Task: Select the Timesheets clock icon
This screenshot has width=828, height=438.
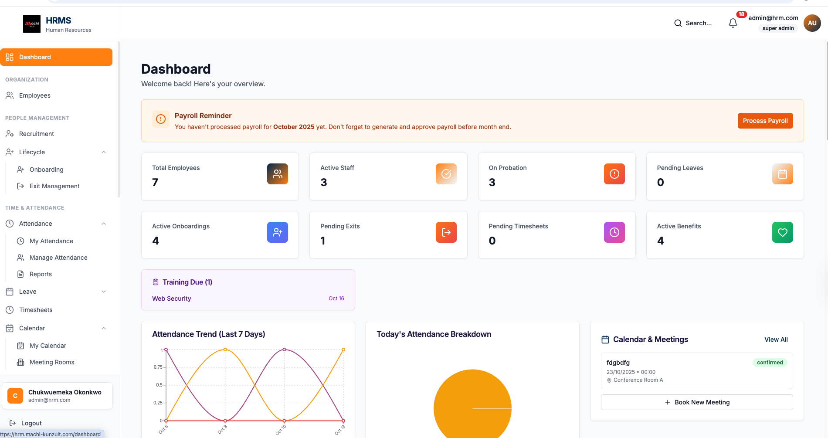Action: click(x=9, y=310)
